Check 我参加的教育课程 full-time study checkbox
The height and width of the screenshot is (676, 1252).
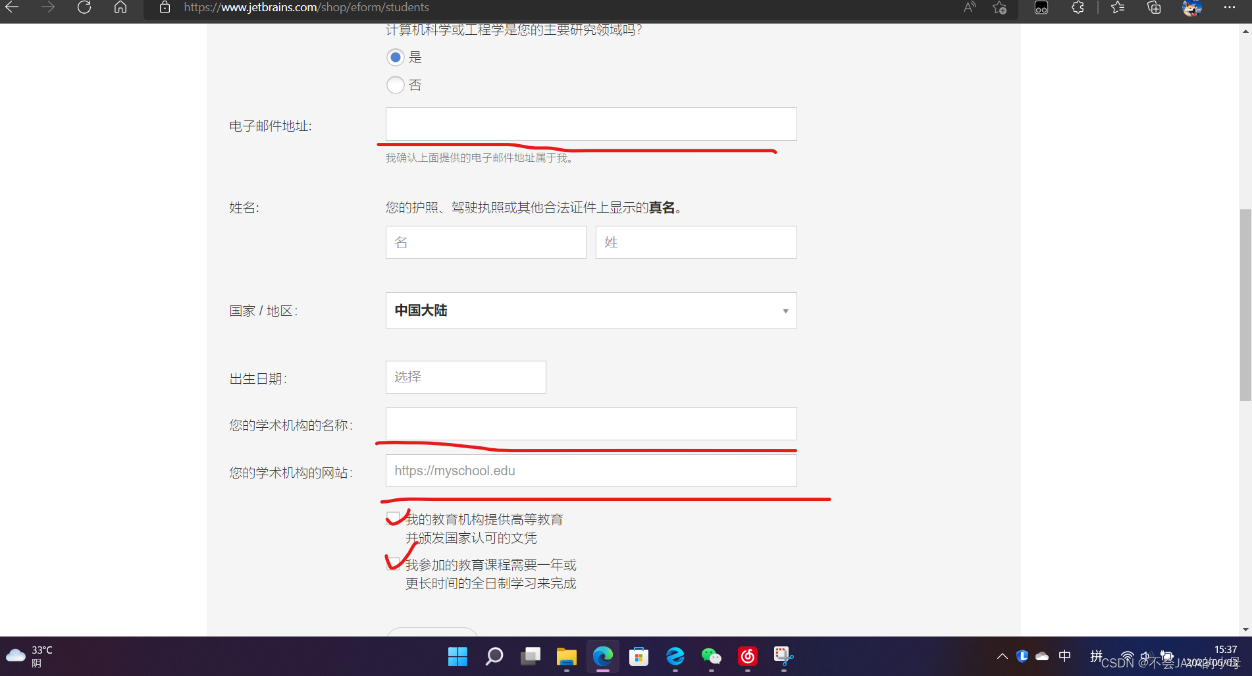coord(393,563)
